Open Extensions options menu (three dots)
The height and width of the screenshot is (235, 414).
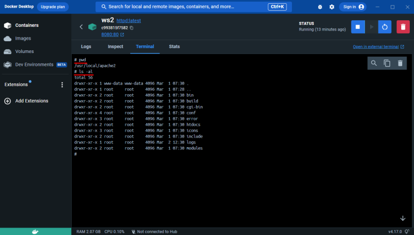(62, 85)
